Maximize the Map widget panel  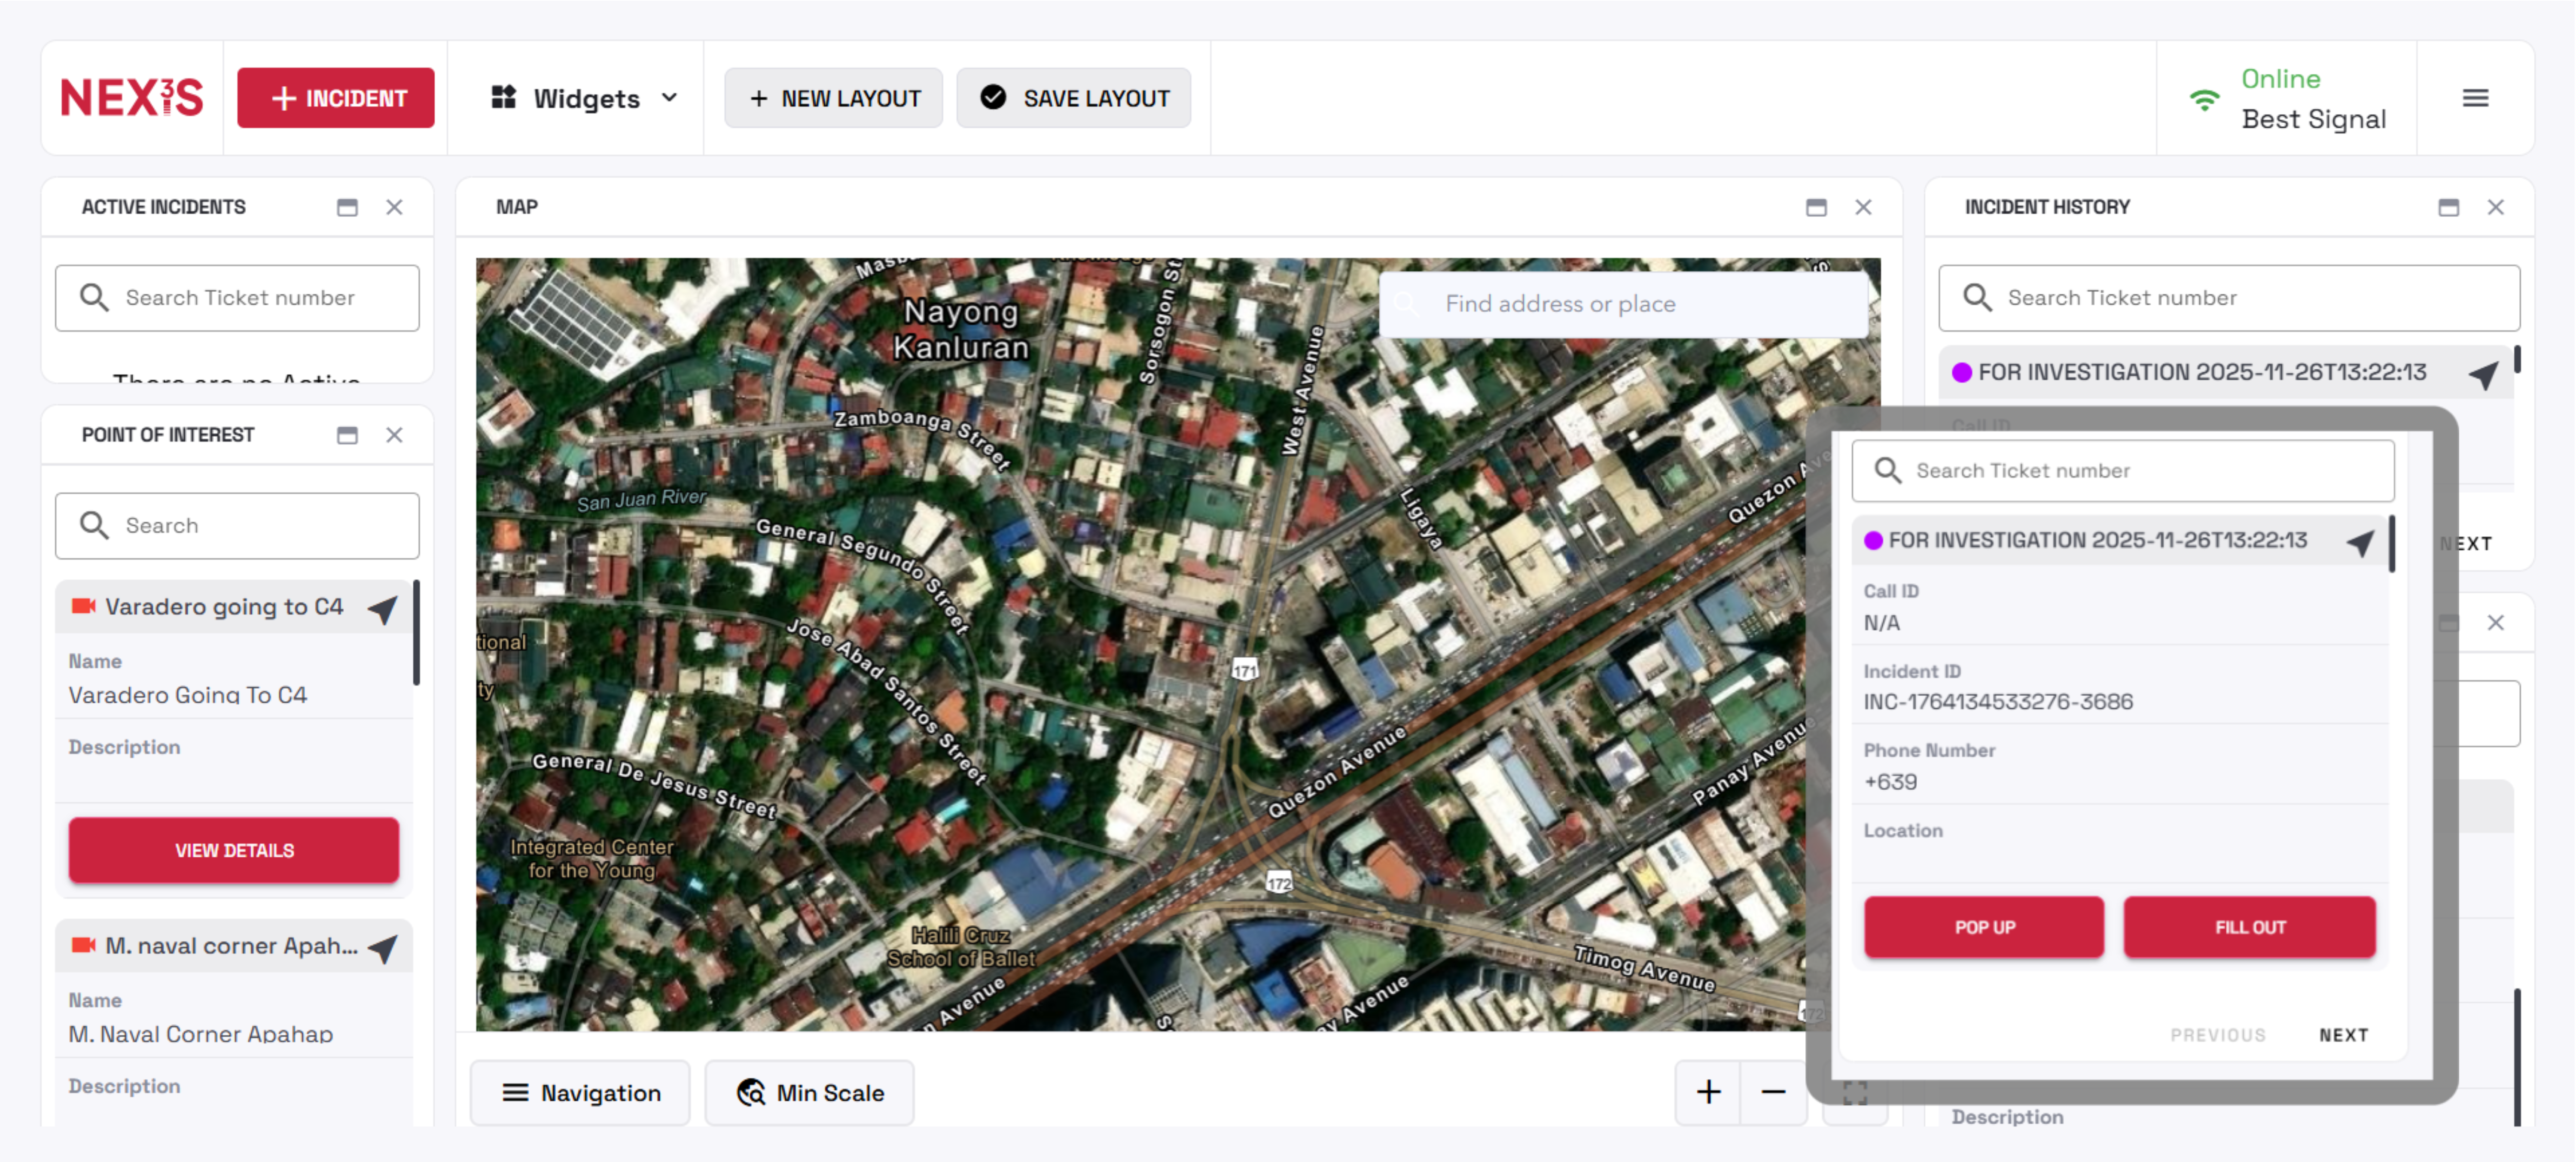[x=1816, y=207]
